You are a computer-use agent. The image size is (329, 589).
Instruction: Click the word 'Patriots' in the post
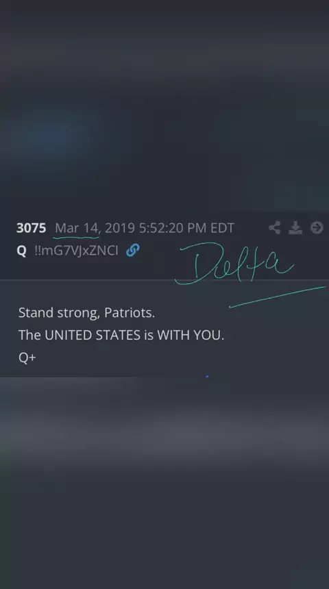pyautogui.click(x=128, y=312)
